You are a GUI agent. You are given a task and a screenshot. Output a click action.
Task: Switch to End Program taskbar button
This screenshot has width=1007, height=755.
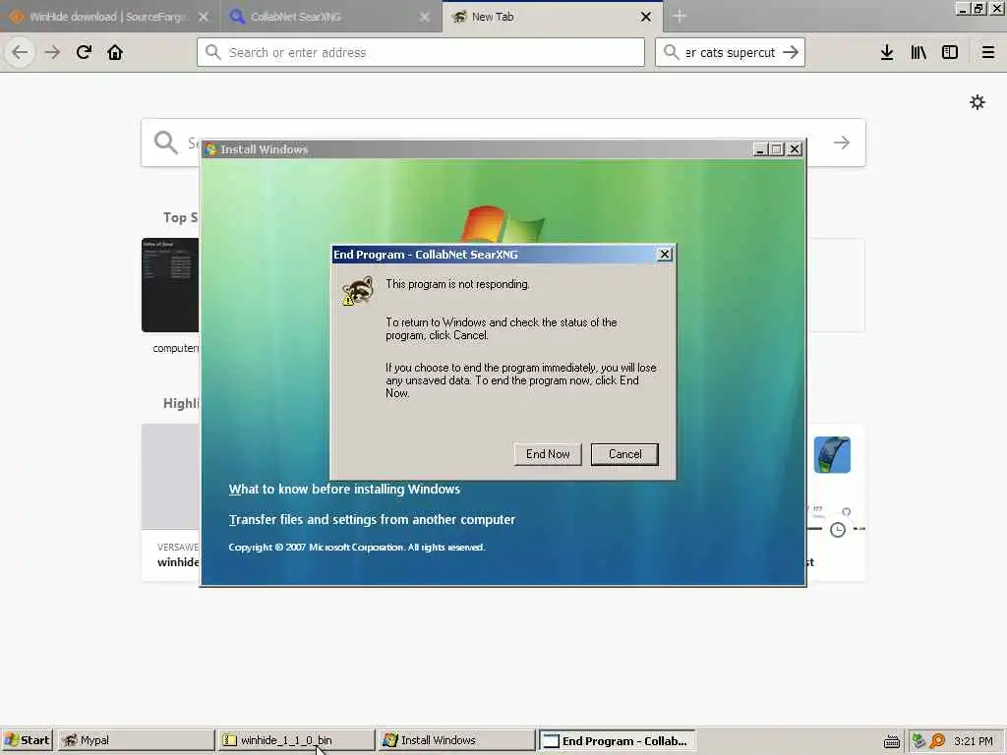[617, 740]
